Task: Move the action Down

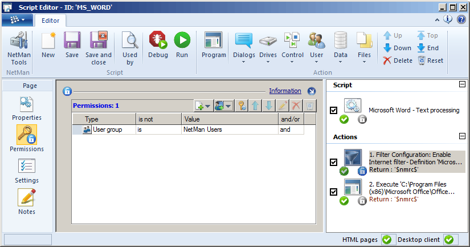Action: point(397,48)
